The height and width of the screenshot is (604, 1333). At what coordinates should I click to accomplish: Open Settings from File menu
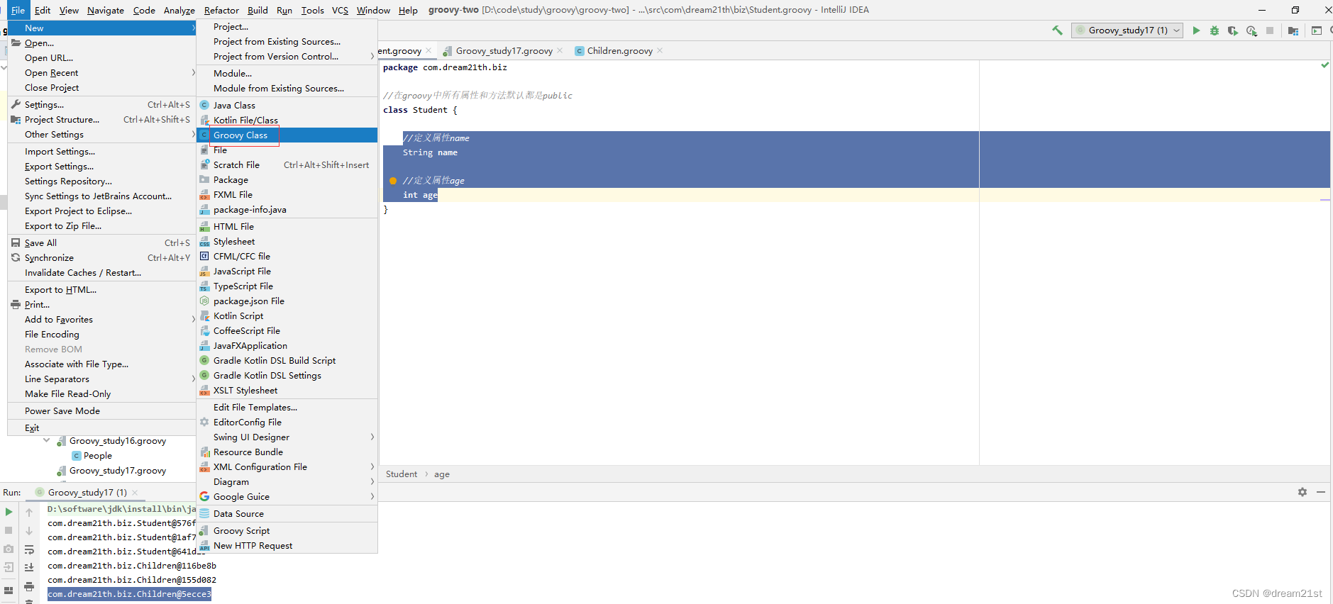coord(101,104)
